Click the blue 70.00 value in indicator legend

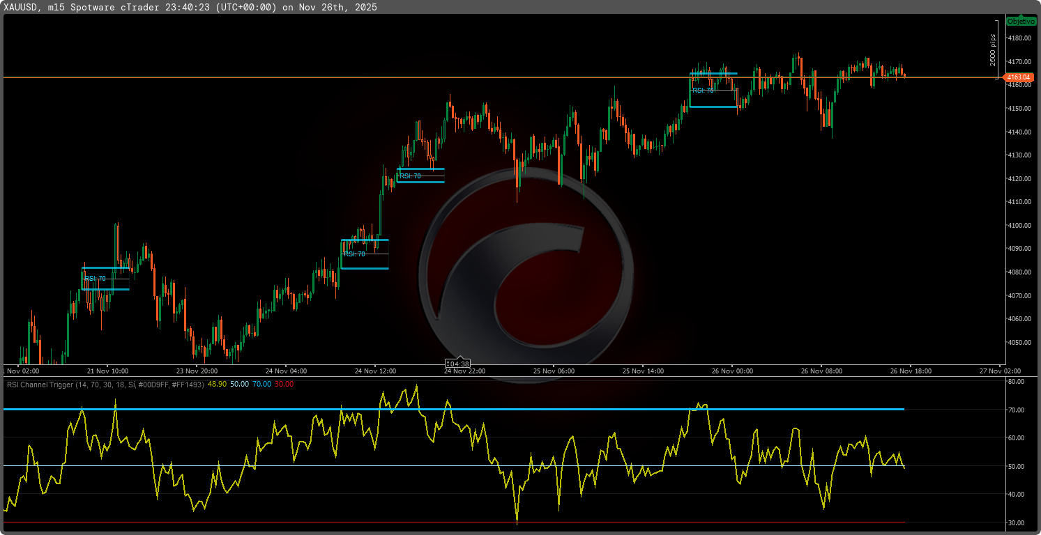[261, 384]
